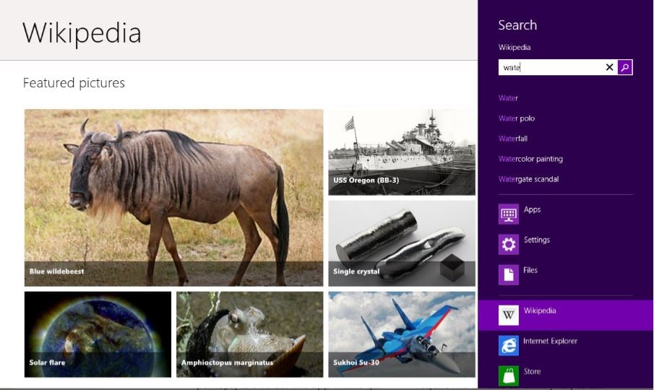Click the 'Solar flare' caption text
Image resolution: width=654 pixels, height=390 pixels.
coord(47,363)
